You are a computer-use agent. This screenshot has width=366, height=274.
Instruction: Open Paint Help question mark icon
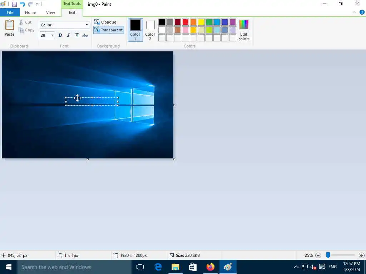point(362,12)
